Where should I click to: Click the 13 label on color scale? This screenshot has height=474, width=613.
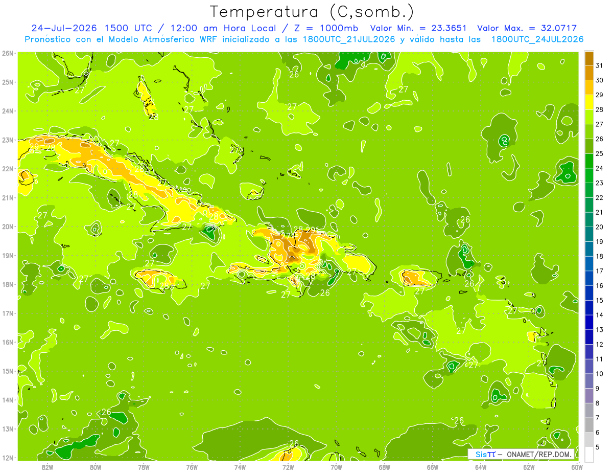tap(600, 330)
